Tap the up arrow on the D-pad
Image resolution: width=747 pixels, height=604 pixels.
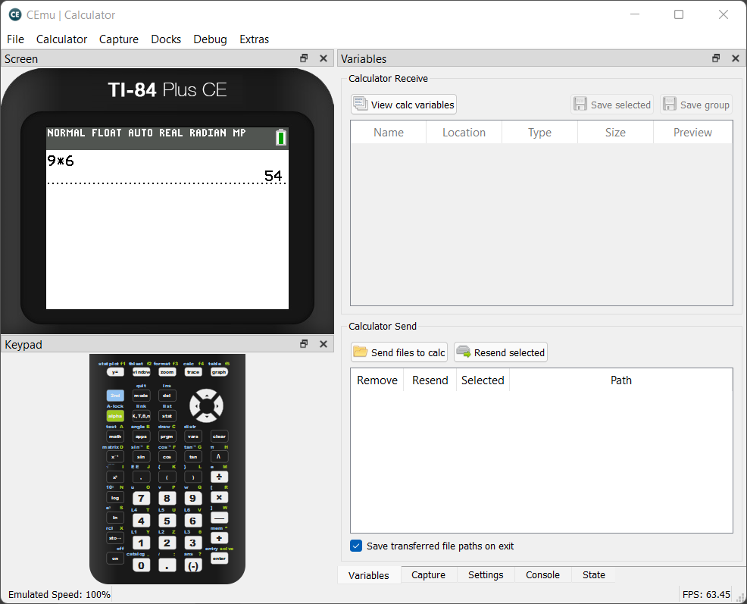click(206, 395)
